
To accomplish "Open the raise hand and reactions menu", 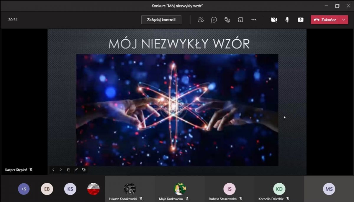I will 227,20.
